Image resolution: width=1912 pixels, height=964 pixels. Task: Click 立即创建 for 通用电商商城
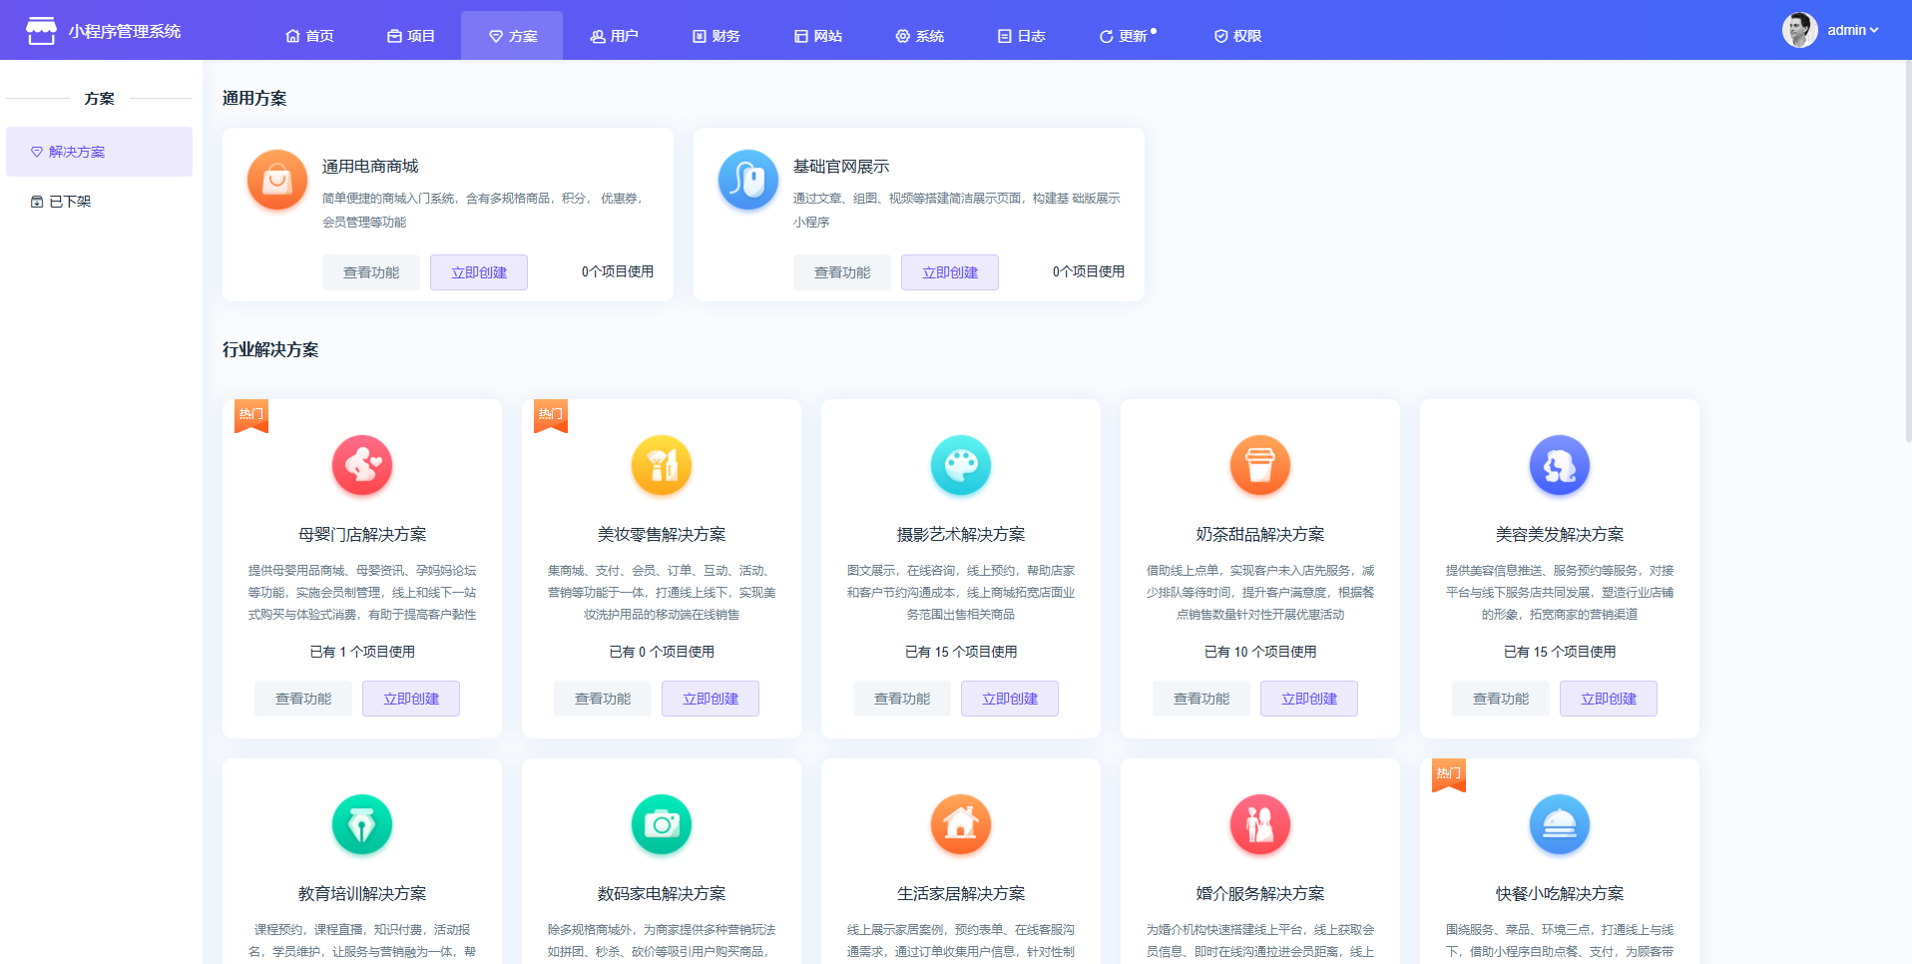point(479,272)
